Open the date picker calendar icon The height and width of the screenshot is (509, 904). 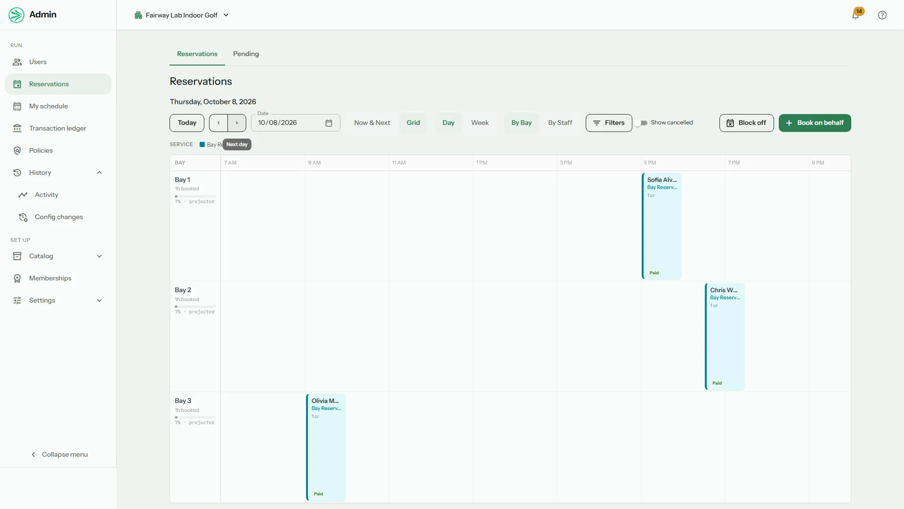pos(329,123)
